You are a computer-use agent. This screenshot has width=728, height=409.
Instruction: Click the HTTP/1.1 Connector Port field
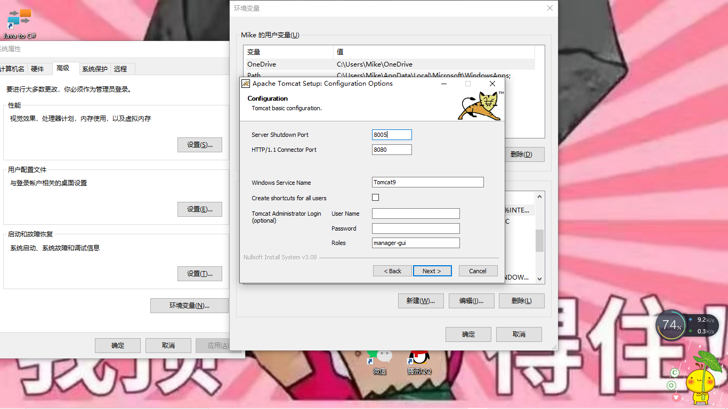coord(392,150)
